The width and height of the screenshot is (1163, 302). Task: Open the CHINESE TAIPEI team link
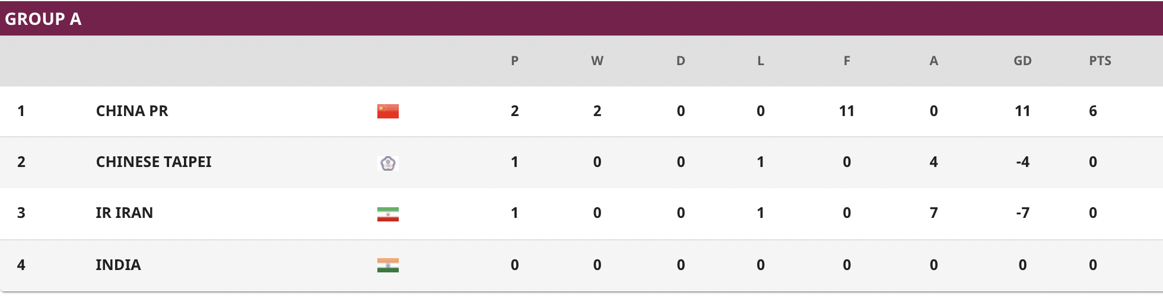[x=154, y=162]
